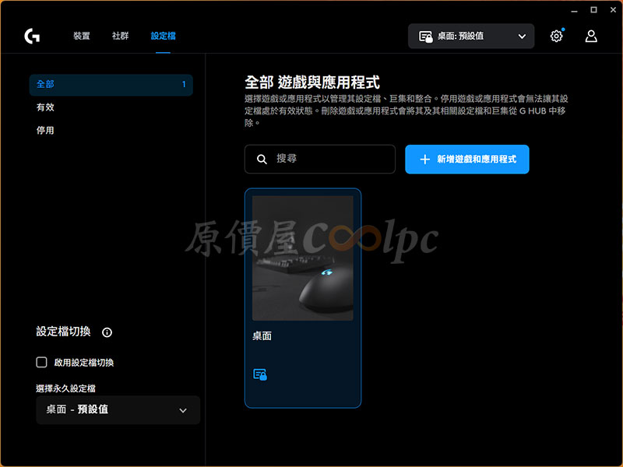Screen dimensions: 623x467
Task: Switch to the 社群 tab
Action: [121, 36]
